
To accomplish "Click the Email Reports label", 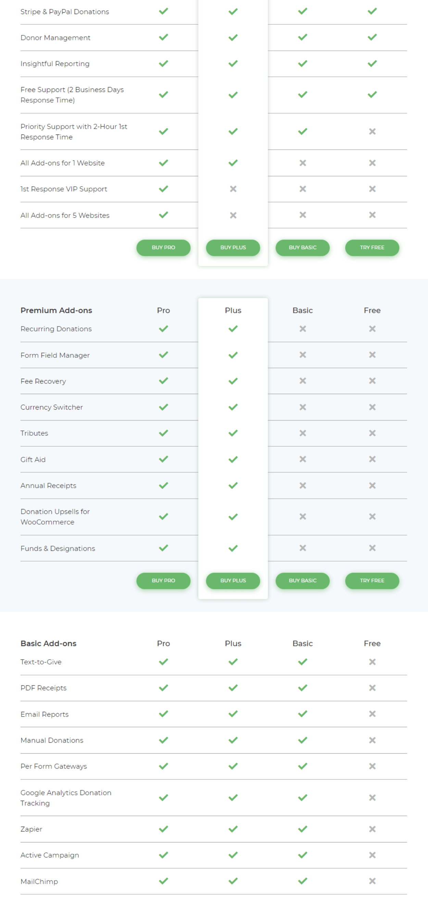I will point(45,714).
